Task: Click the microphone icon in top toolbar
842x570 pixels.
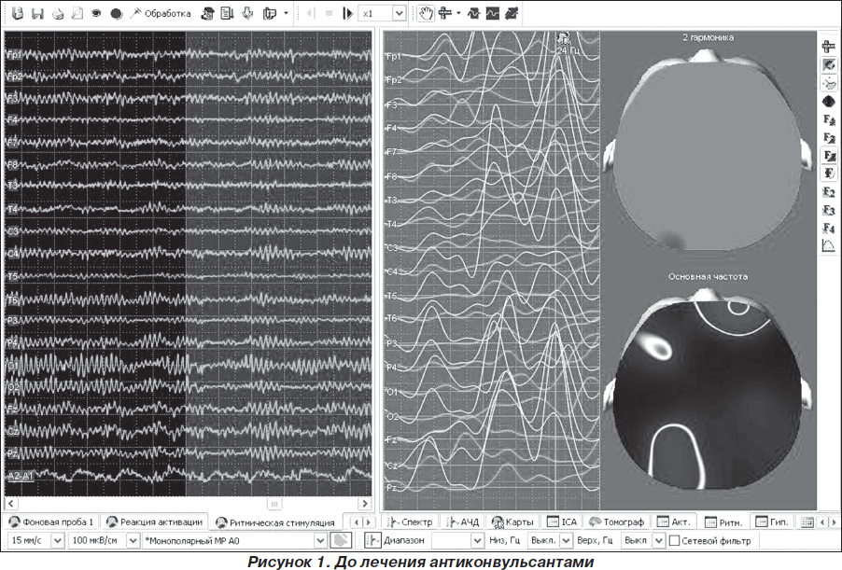Action: coord(247,14)
